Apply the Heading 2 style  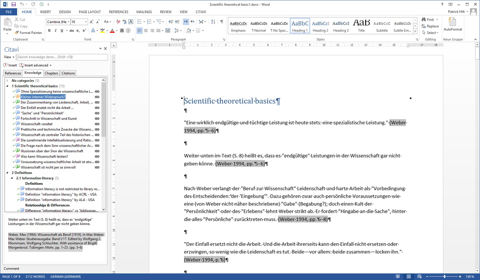pyautogui.click(x=320, y=26)
